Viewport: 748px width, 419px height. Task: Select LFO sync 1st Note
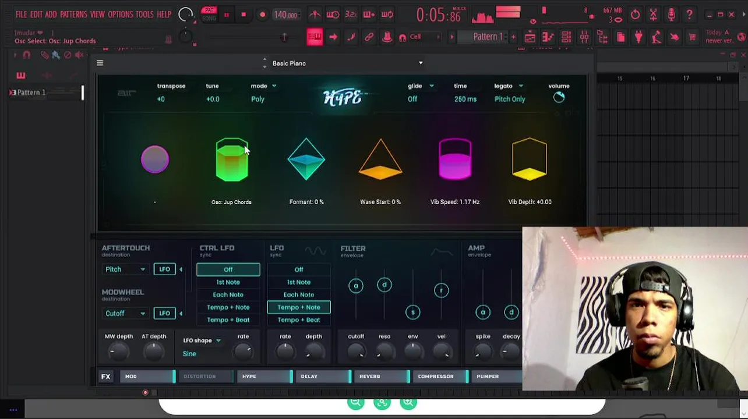(299, 282)
